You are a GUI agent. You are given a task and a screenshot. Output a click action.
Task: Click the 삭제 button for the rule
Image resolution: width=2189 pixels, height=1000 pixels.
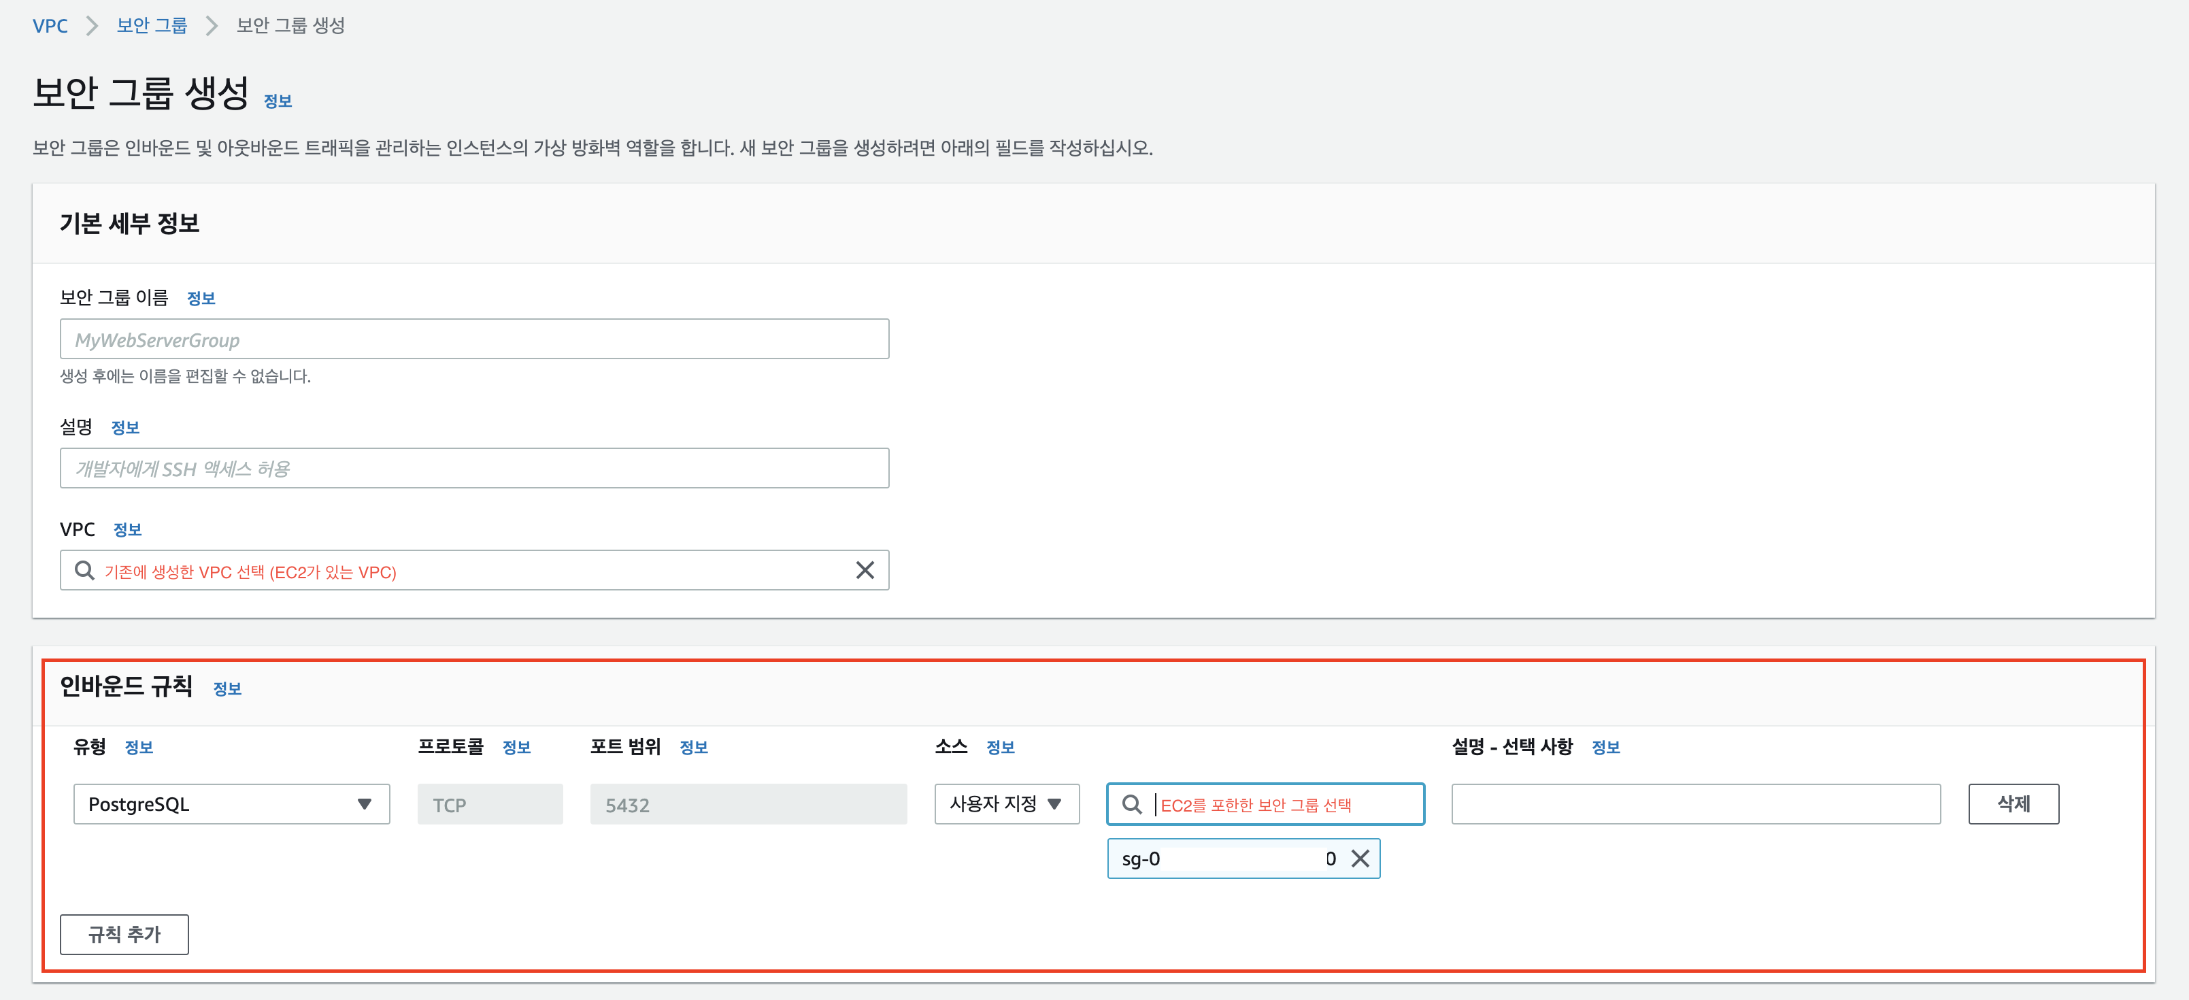2012,803
